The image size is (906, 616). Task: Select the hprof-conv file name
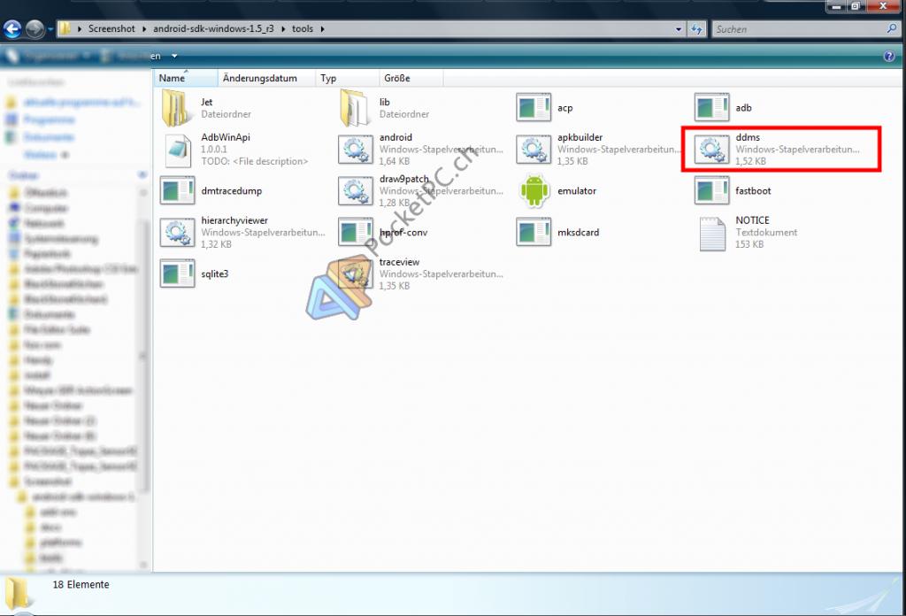pyautogui.click(x=403, y=232)
